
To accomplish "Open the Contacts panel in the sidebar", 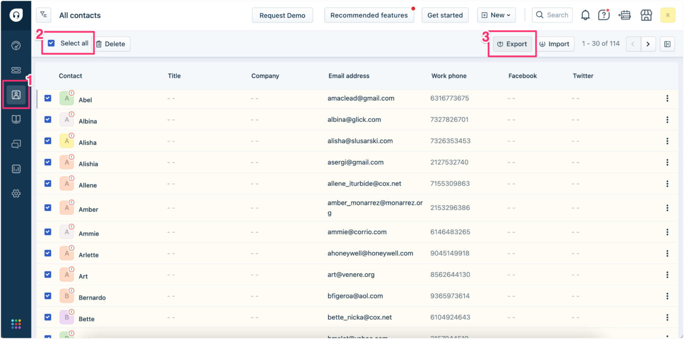I will pos(16,95).
